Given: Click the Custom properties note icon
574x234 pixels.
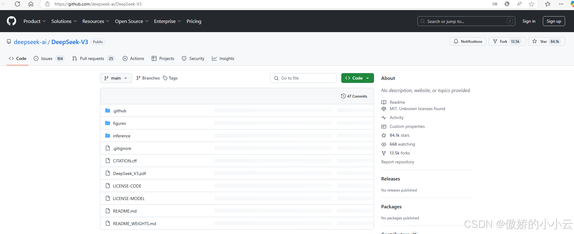Looking at the screenshot, I should (x=384, y=126).
